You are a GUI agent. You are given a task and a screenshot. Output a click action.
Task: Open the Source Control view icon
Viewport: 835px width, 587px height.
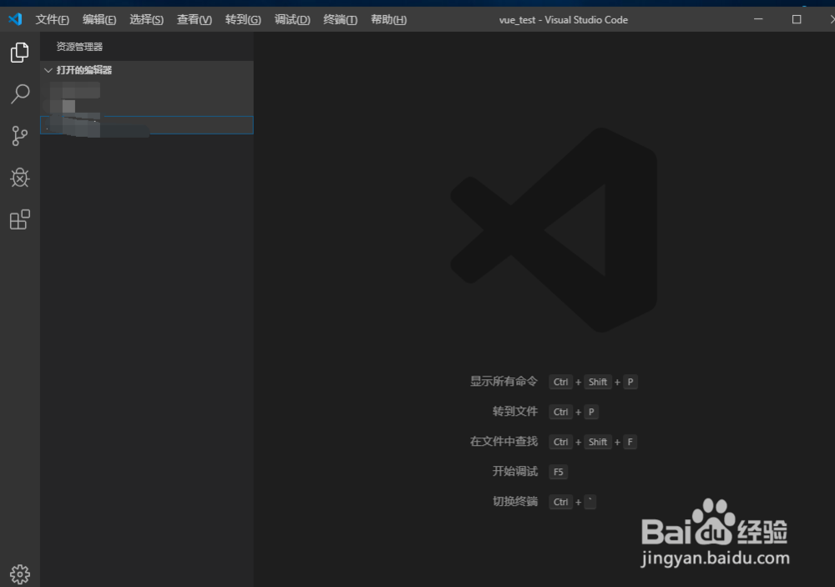coord(20,136)
